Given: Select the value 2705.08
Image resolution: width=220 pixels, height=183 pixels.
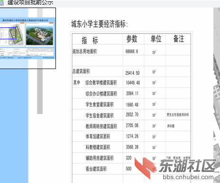Looking at the screenshot, I should pyautogui.click(x=132, y=125).
